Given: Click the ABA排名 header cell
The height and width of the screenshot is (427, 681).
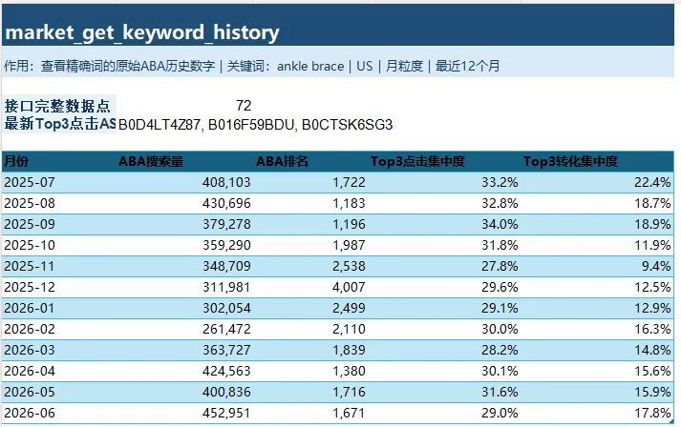Looking at the screenshot, I should click(x=311, y=161).
